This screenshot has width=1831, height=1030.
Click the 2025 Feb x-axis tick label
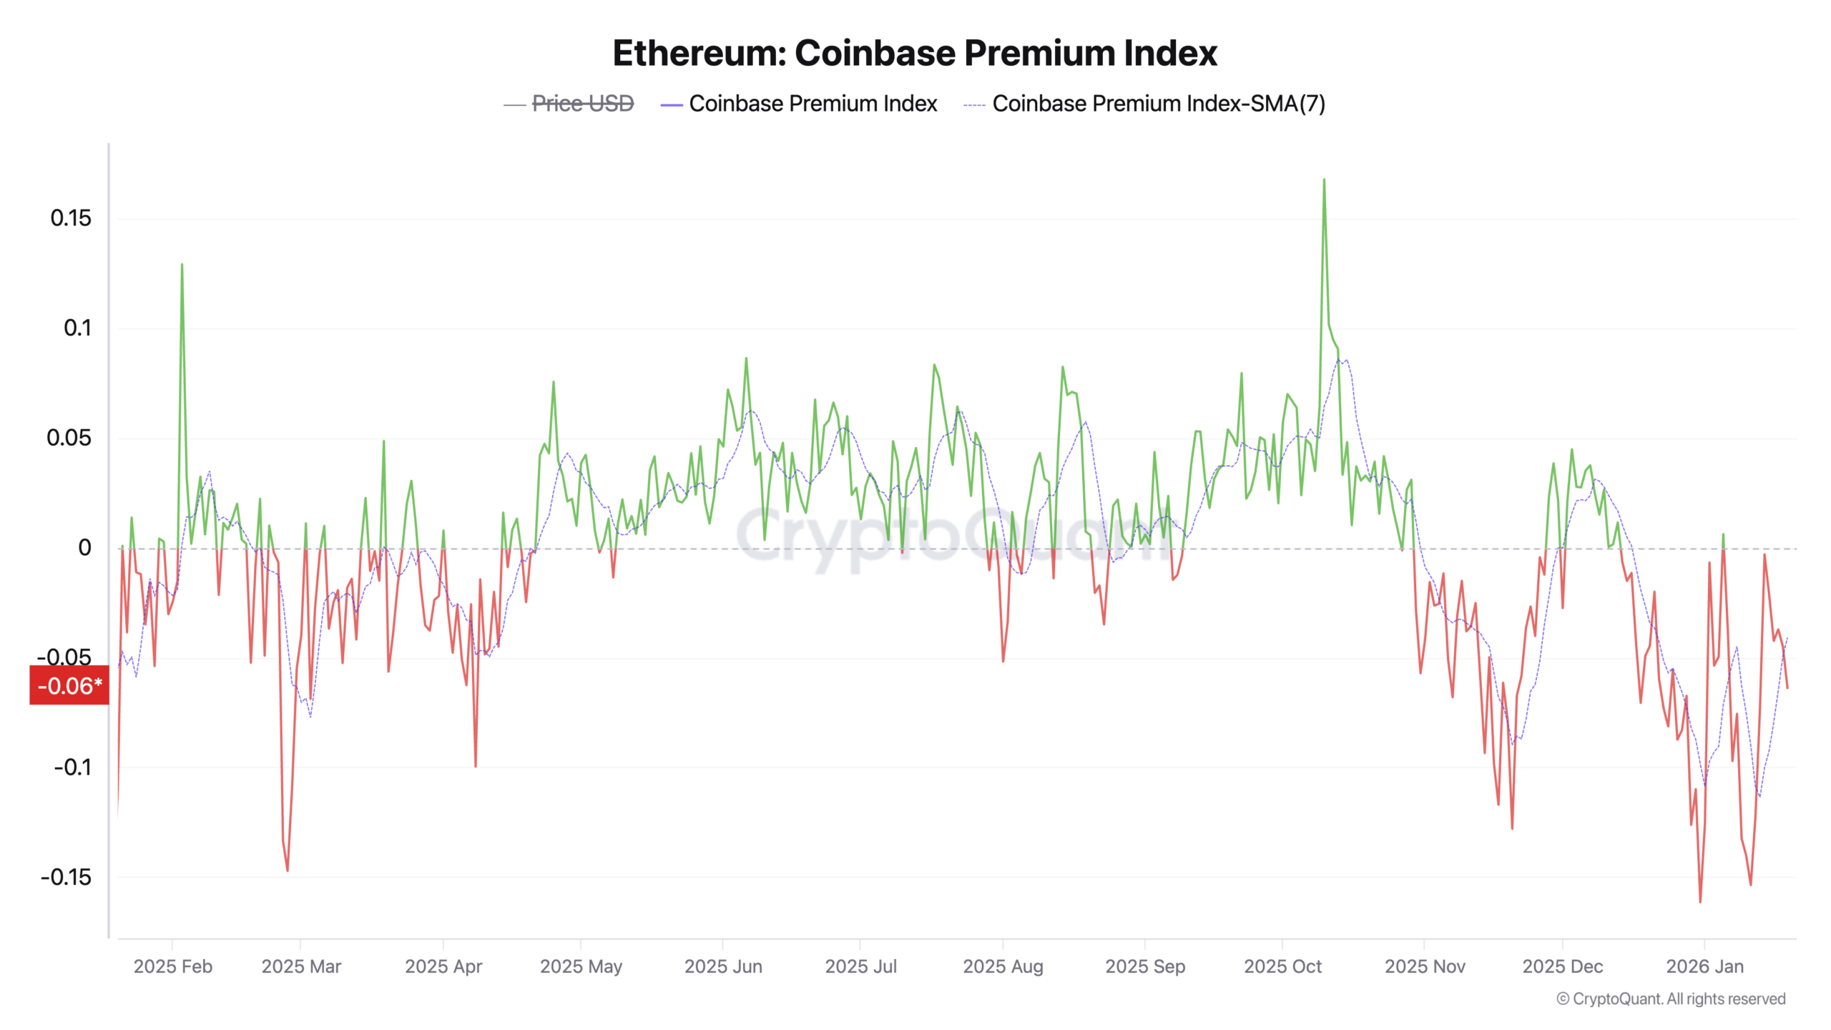coord(172,966)
